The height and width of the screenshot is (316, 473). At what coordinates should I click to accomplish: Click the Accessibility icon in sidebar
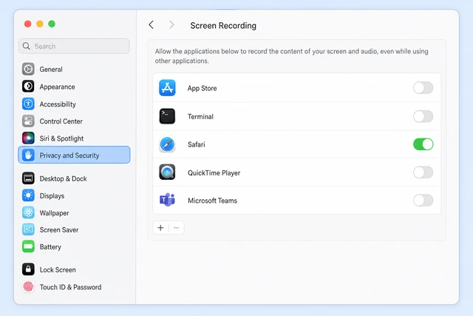coord(28,104)
